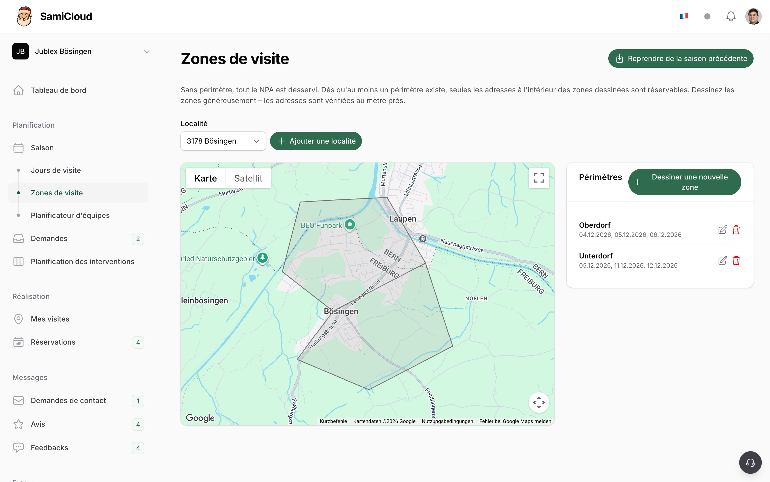Click Dessiner une nouvelle zone

pyautogui.click(x=685, y=182)
